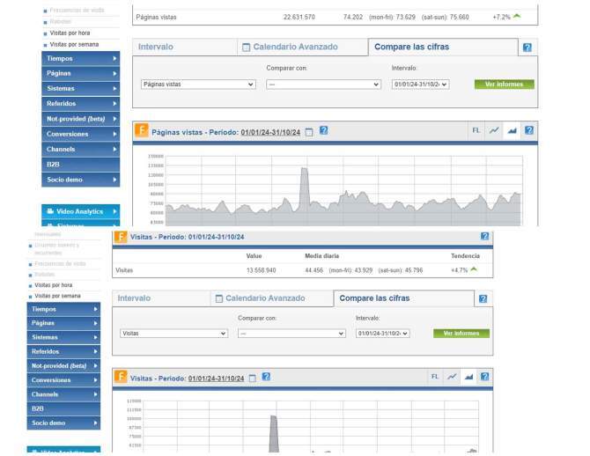Switch Páginas vistas chart to line graph
590x456 pixels.
click(494, 130)
